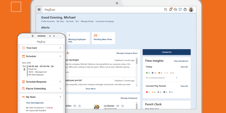Open the hamburger menu in Paycor header

pyautogui.click(x=39, y=10)
